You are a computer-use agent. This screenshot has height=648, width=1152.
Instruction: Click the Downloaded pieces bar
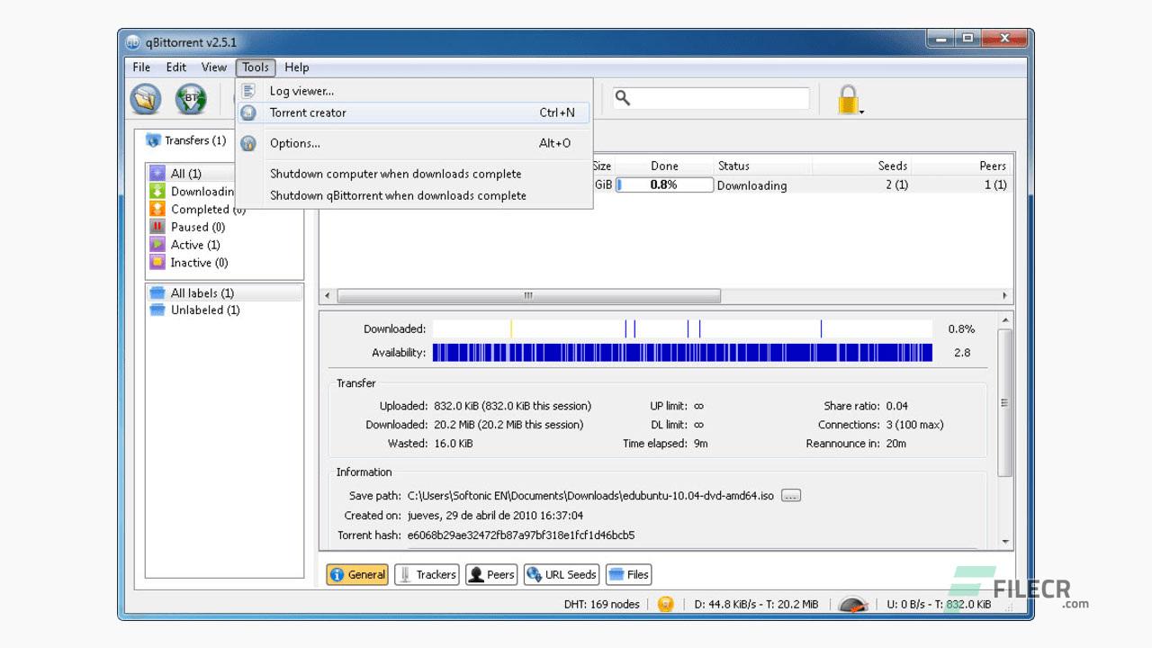pos(682,329)
